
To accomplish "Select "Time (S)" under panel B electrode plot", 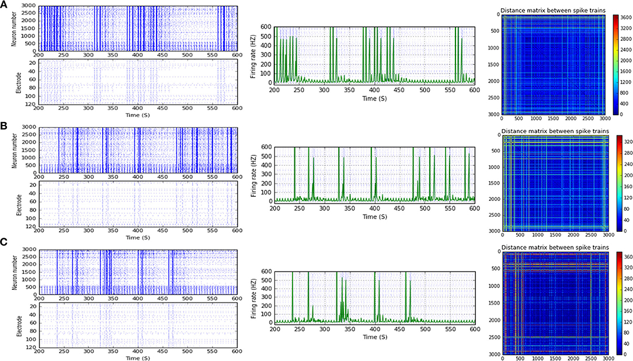I will (138, 237).
